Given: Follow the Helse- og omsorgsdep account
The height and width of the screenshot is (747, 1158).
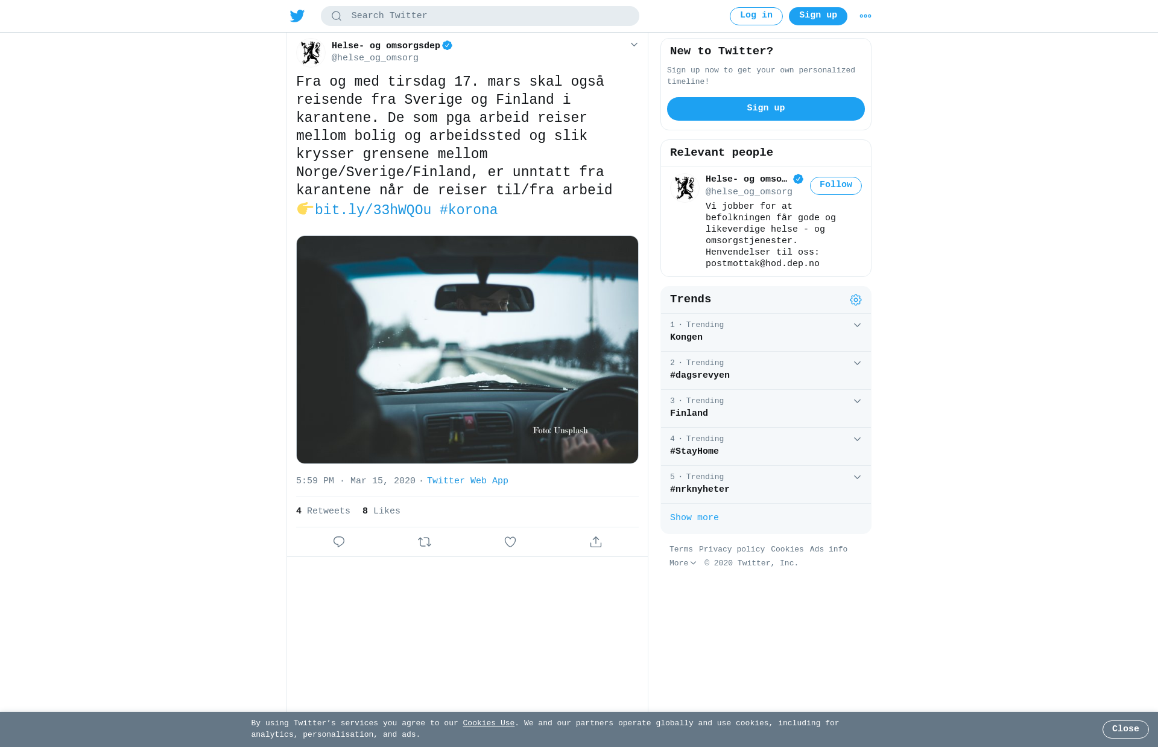Looking at the screenshot, I should point(836,186).
